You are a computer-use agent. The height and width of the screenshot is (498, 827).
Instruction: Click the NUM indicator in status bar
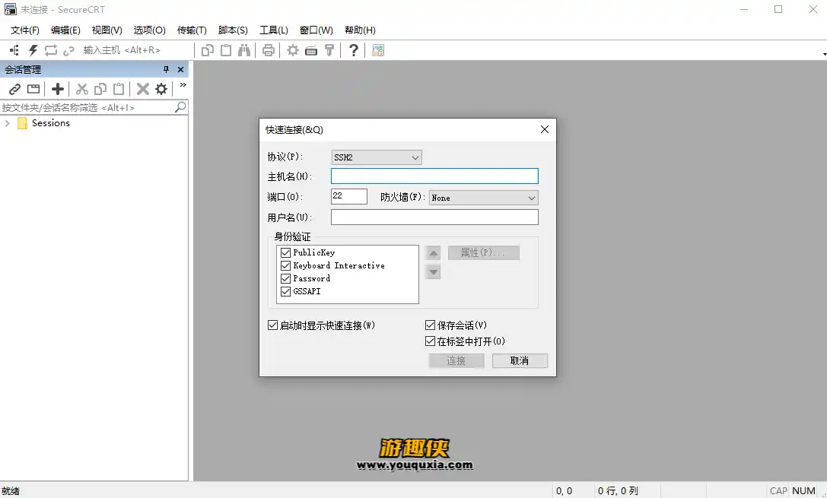pyautogui.click(x=803, y=490)
